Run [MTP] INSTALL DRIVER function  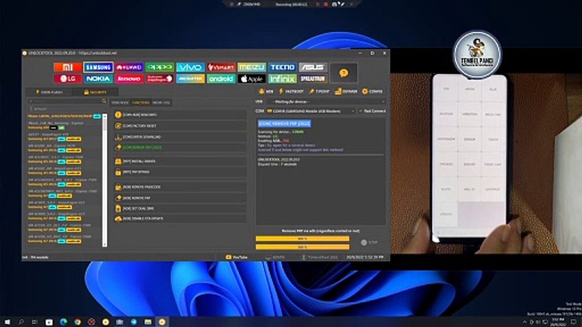180,161
